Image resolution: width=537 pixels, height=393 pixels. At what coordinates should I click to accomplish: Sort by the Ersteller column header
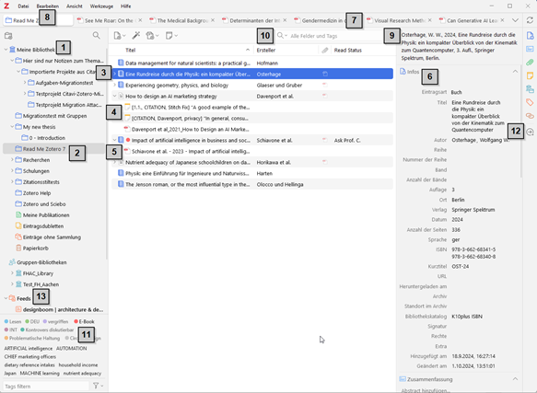pyautogui.click(x=286, y=51)
